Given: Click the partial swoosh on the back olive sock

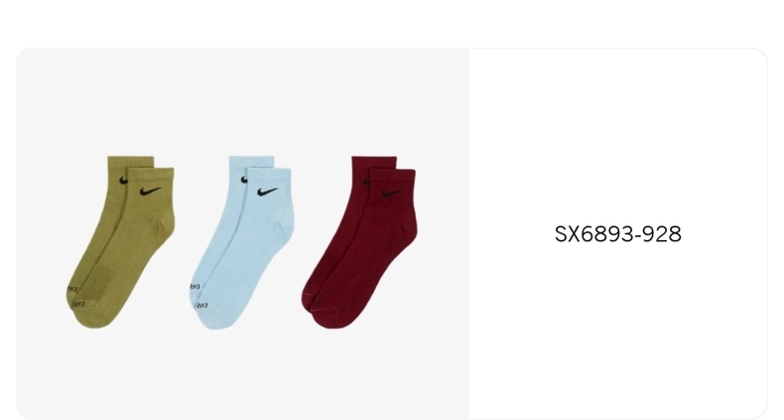Looking at the screenshot, I should [123, 180].
